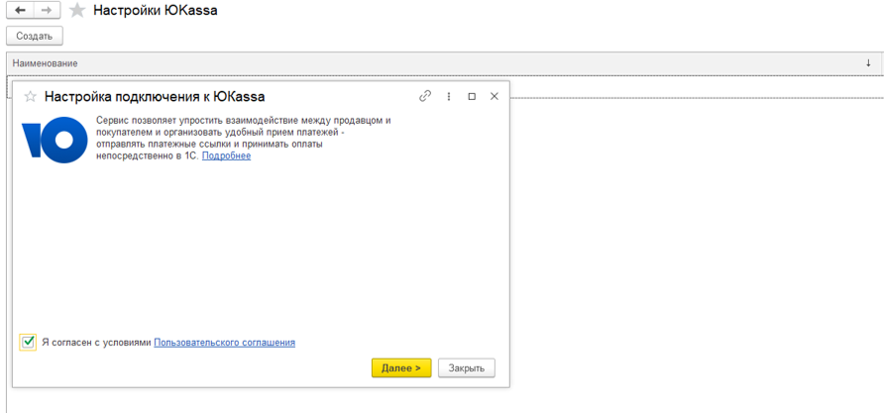The width and height of the screenshot is (884, 413).
Task: Star the Настройка подключения к ЮKassa dialog
Action: 30,97
